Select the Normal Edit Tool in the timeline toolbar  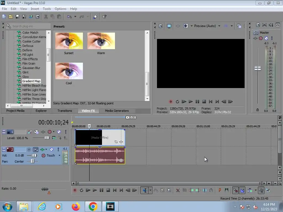(x=145, y=190)
